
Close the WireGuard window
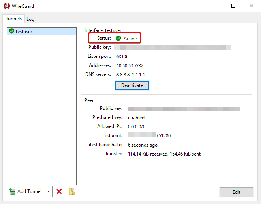pyautogui.click(x=251, y=6)
